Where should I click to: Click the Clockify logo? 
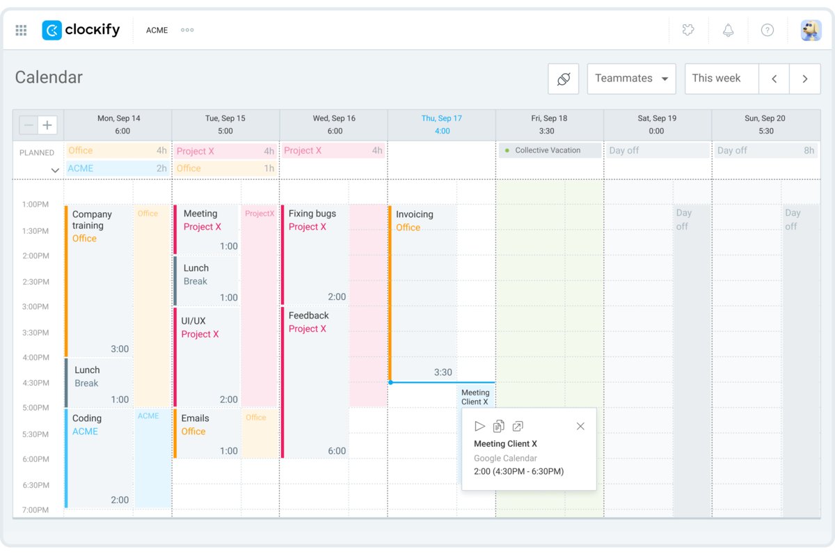coord(81,30)
